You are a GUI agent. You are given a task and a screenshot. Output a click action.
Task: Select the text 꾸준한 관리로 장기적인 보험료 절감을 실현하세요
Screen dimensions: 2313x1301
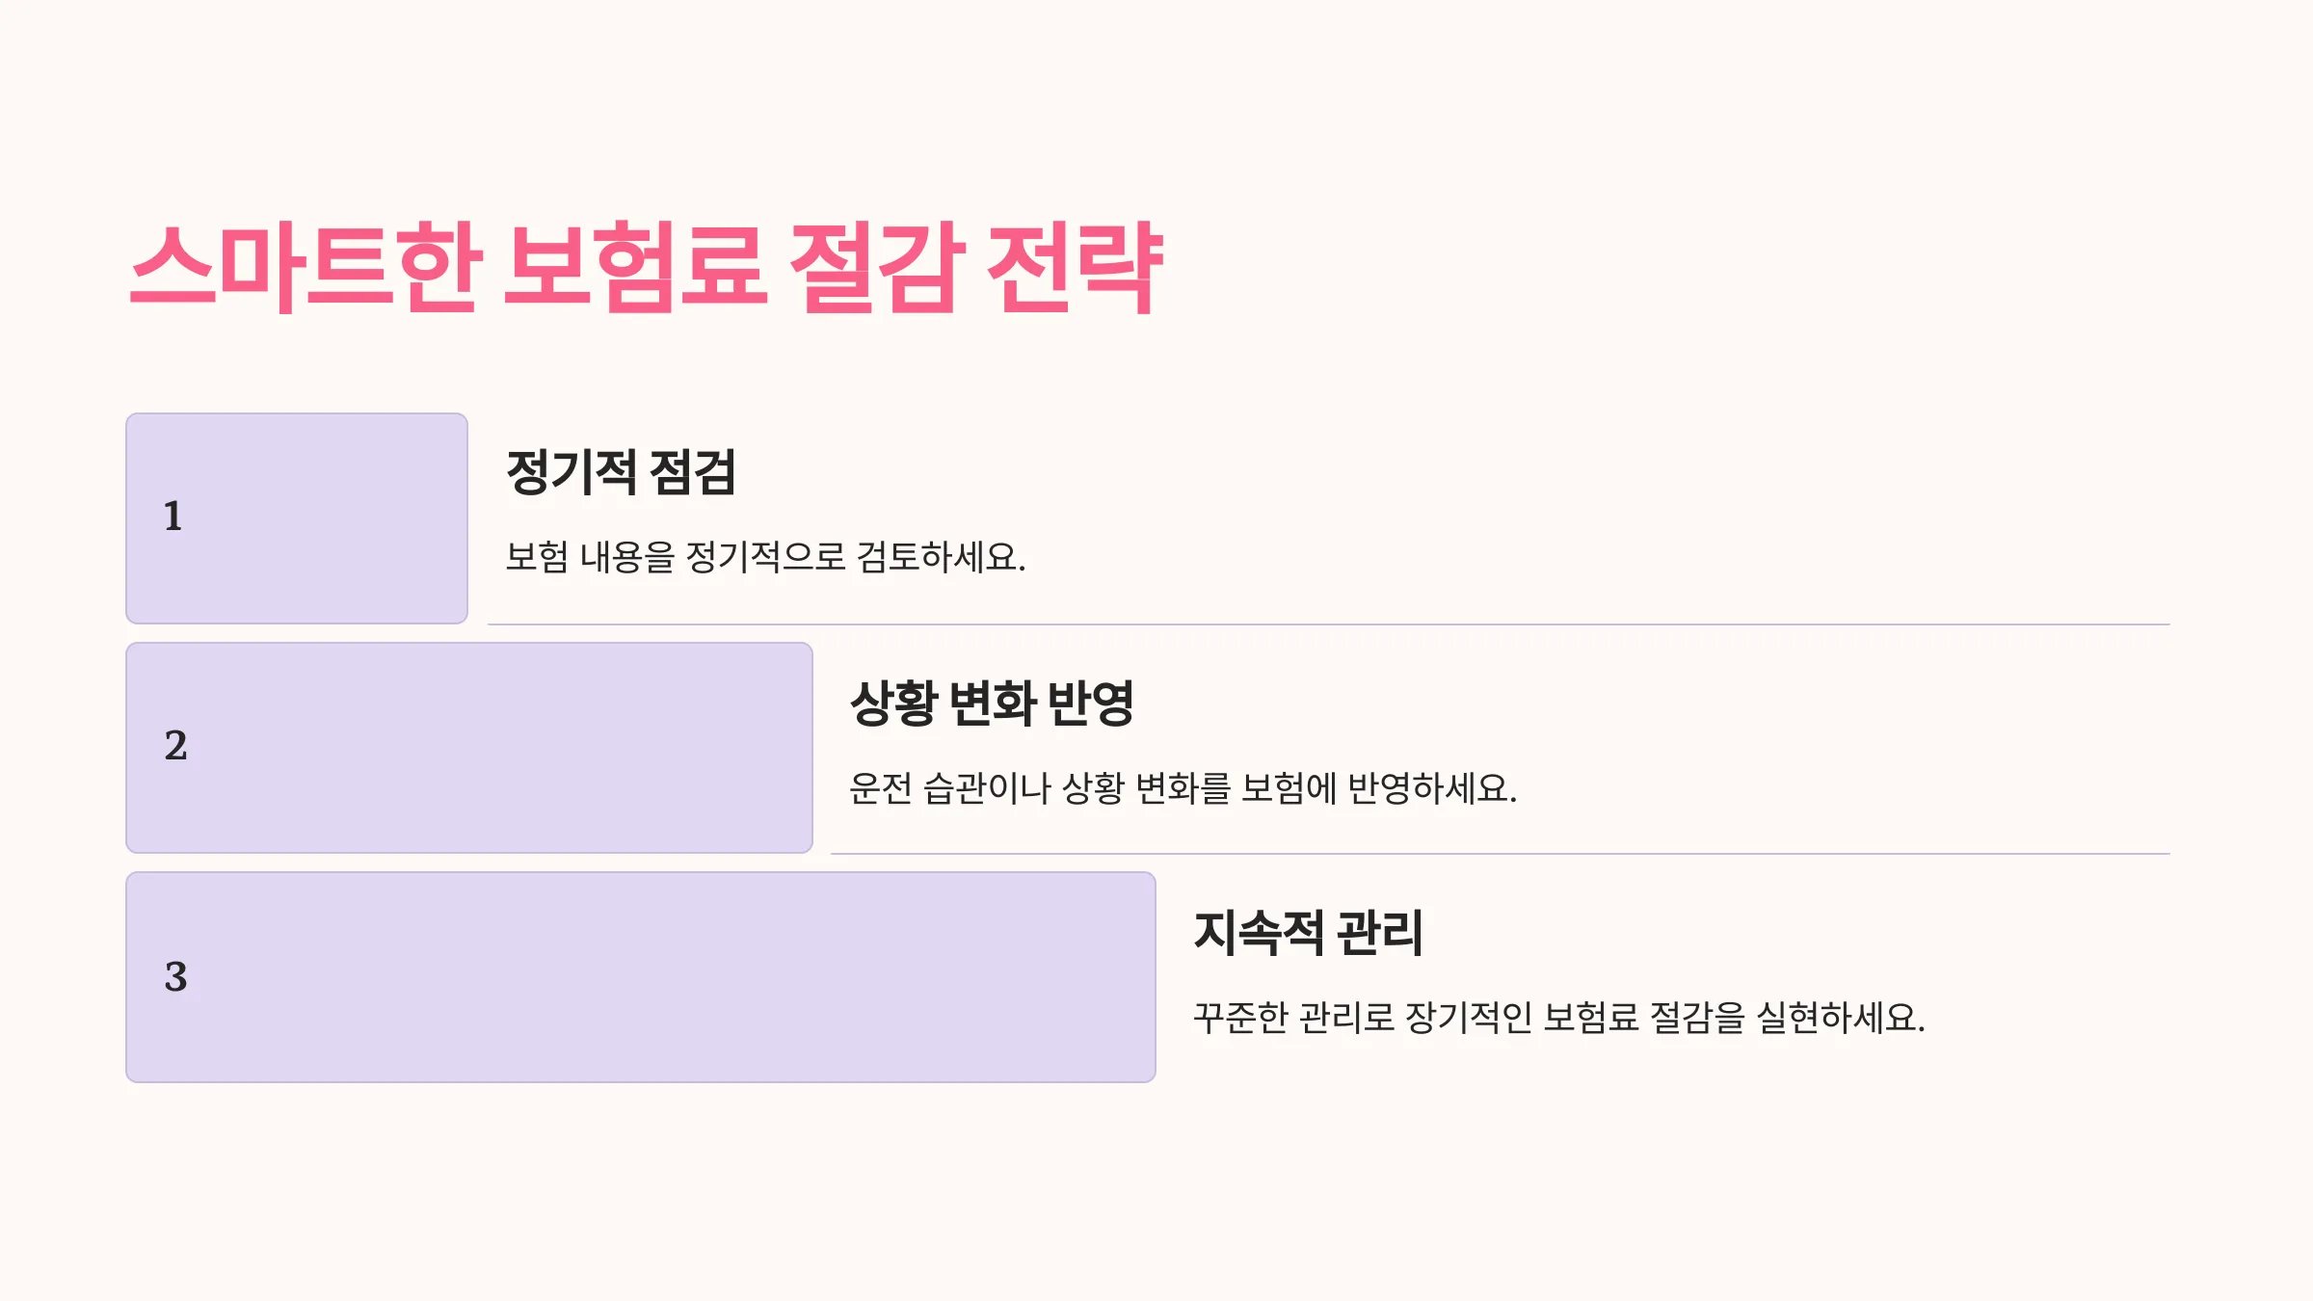(x=1559, y=1018)
